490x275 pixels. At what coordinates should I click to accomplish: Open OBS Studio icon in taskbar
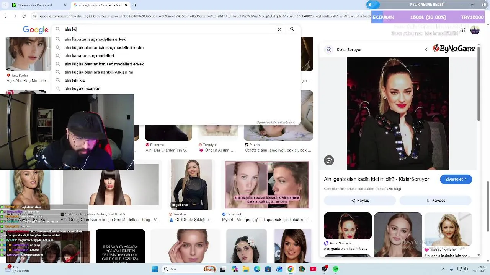click(325, 269)
